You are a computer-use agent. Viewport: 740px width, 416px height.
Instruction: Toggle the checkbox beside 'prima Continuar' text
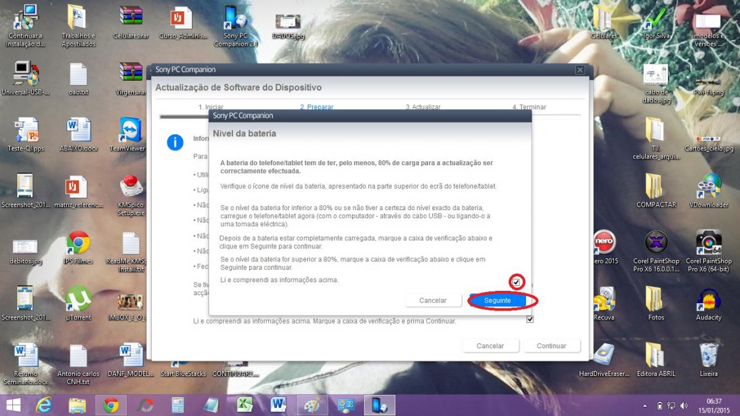(x=530, y=320)
